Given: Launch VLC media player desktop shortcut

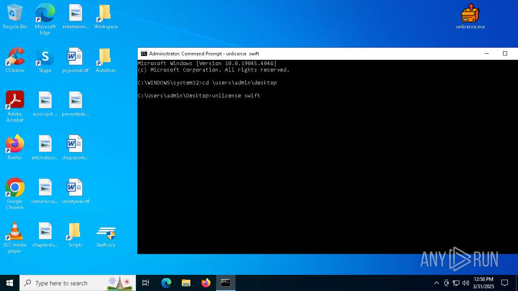Looking at the screenshot, I should pos(15,238).
